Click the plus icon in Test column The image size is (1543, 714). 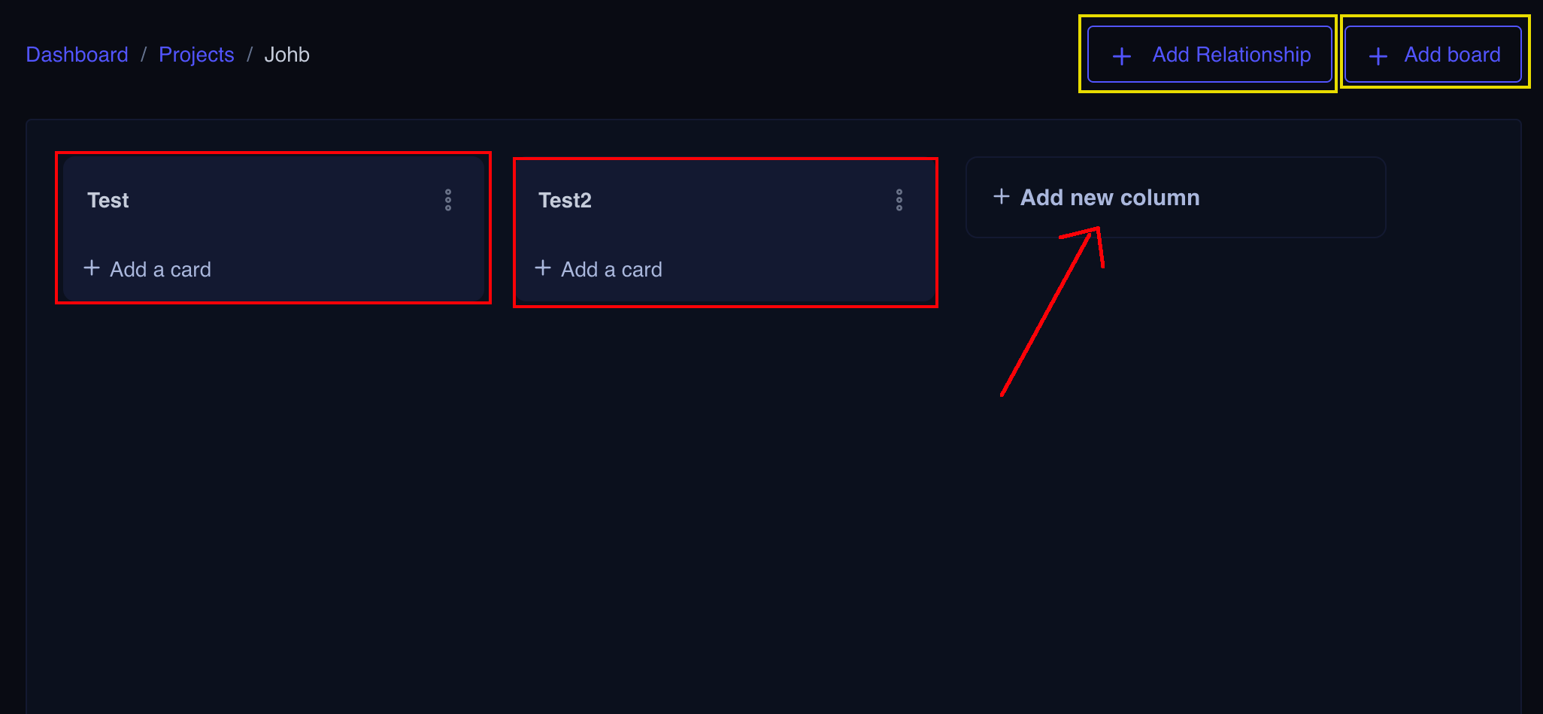coord(92,268)
